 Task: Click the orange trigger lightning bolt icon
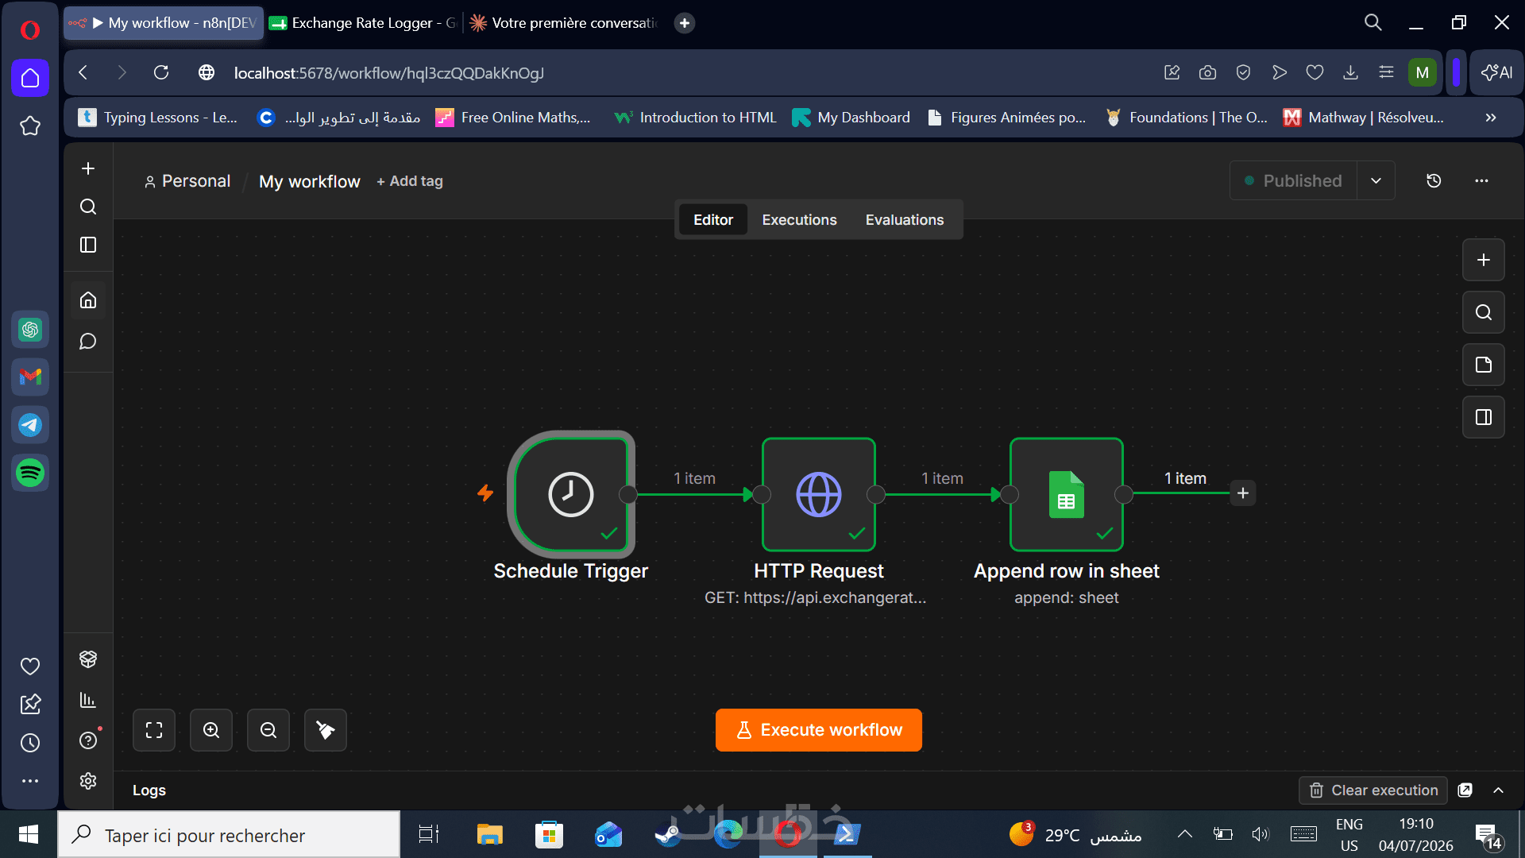[485, 493]
